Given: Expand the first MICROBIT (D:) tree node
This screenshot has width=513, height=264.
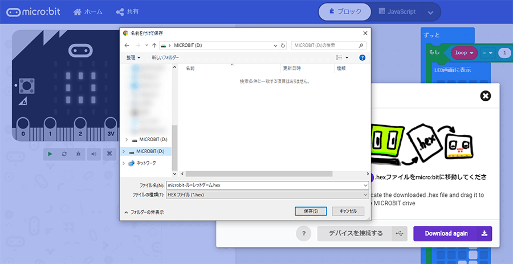Looking at the screenshot, I should [x=127, y=139].
